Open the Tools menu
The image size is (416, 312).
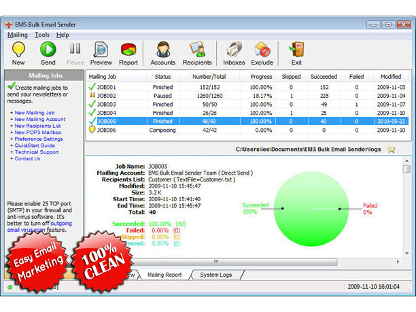42,35
